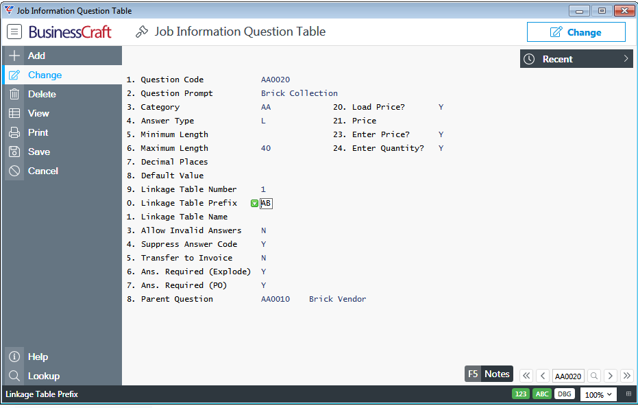638x408 pixels.
Task: Open Lookup in the sidebar
Action: 62,376
